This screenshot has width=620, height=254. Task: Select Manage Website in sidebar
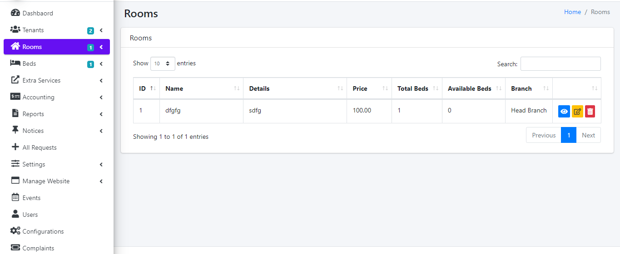[x=46, y=181]
